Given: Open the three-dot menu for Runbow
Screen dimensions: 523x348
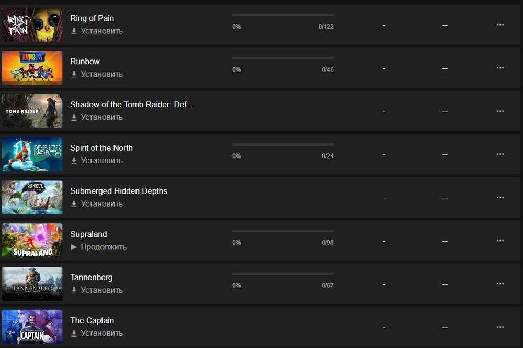Looking at the screenshot, I should (500, 68).
